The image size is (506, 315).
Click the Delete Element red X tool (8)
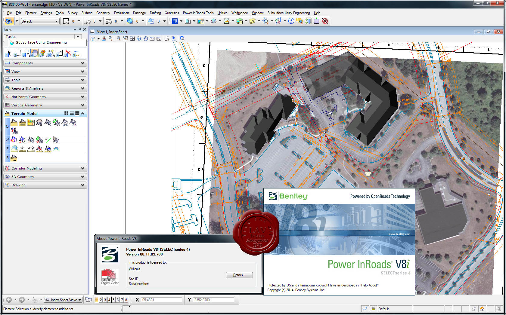coord(68,54)
